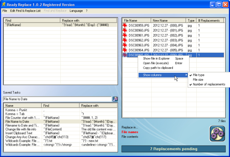Open the Language menu
The width and height of the screenshot is (230, 157).
tap(76, 11)
